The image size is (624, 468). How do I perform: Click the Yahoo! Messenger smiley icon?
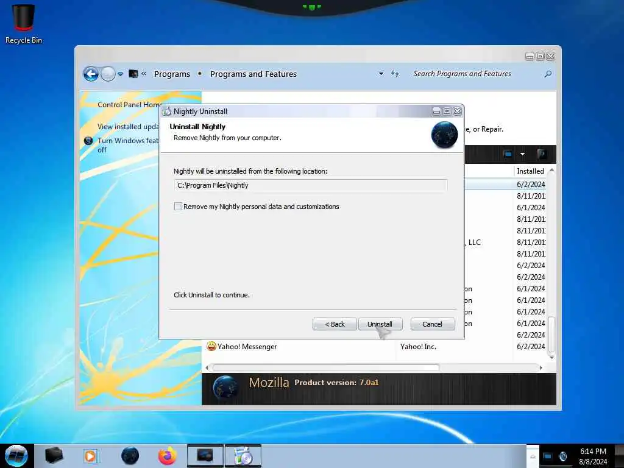[x=211, y=346]
